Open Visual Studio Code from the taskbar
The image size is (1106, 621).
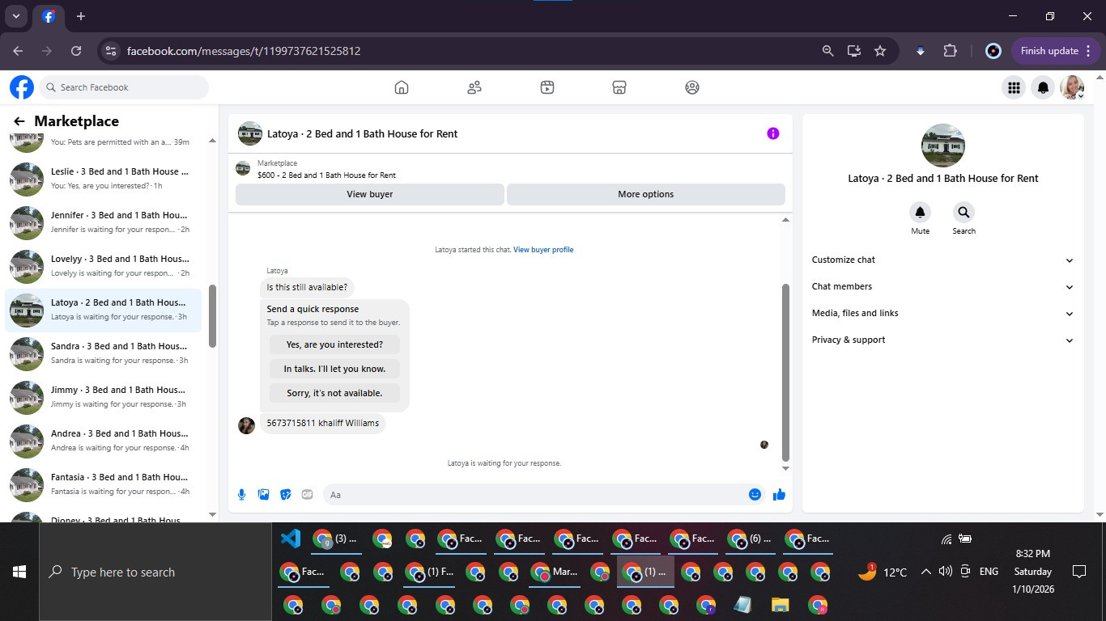point(290,539)
